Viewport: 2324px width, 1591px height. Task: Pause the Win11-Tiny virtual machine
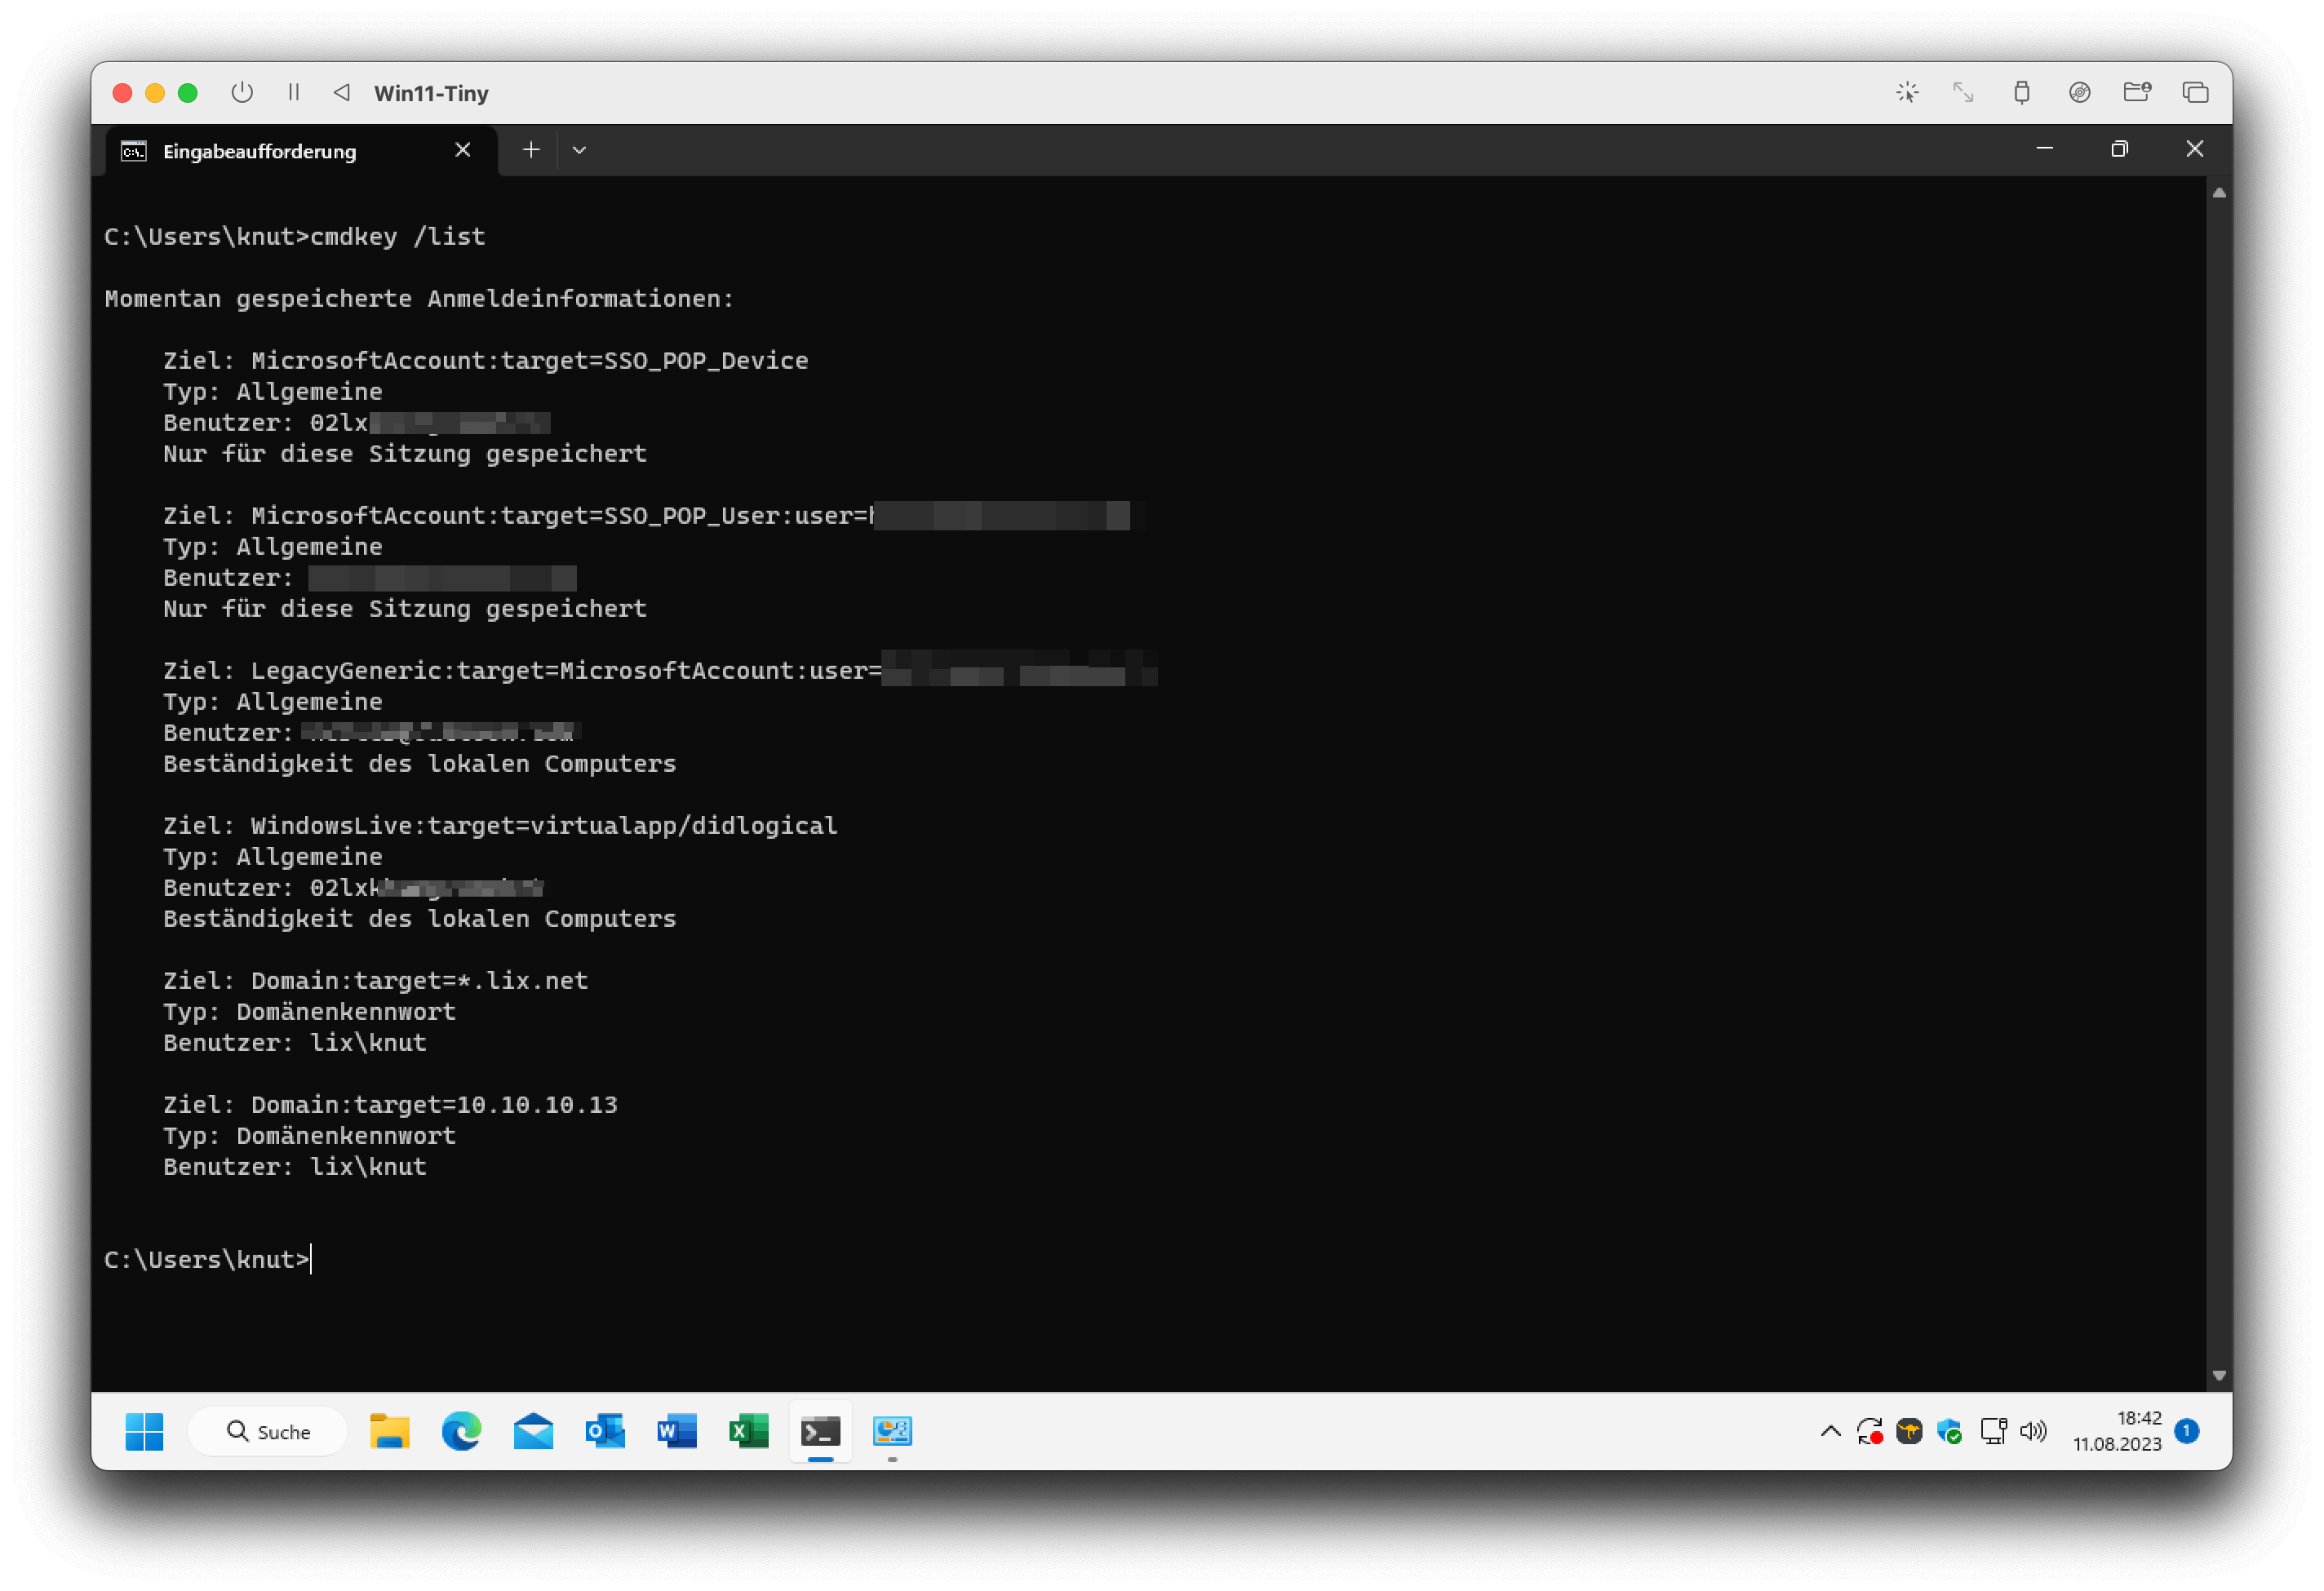(294, 93)
